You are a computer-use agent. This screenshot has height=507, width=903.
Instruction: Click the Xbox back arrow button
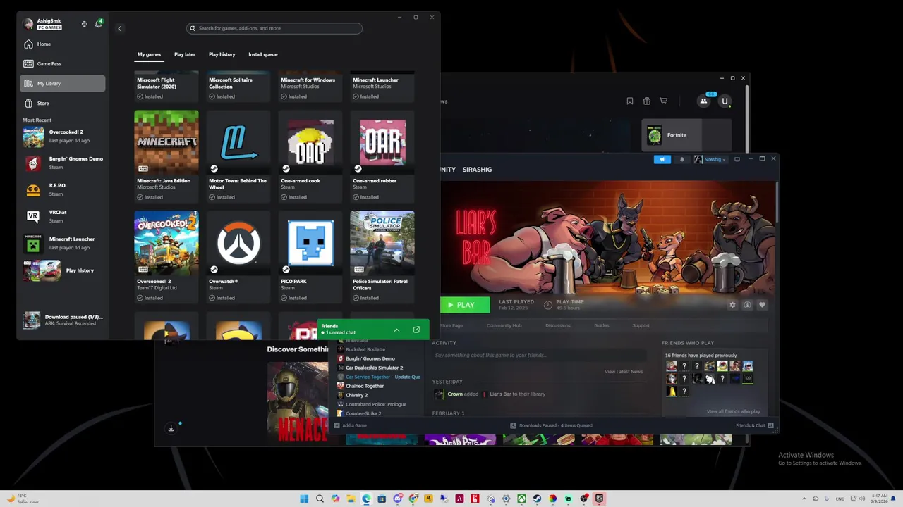pos(119,28)
